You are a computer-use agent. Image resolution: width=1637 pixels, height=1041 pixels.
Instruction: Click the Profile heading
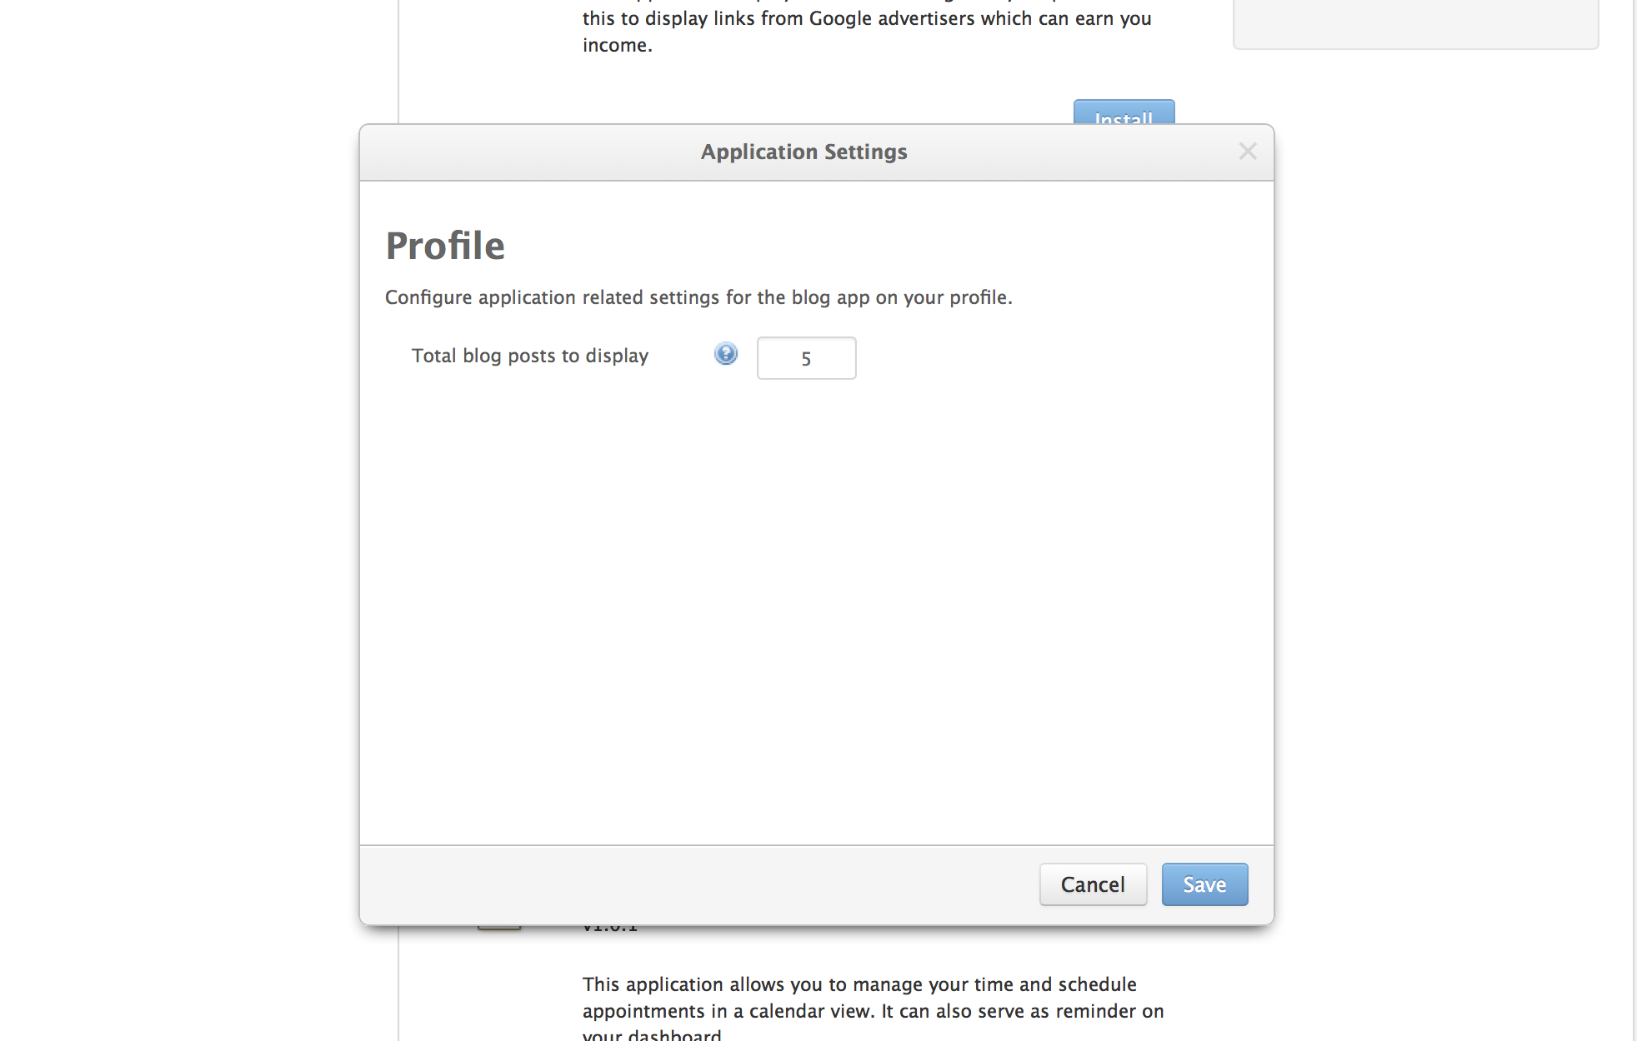click(445, 246)
